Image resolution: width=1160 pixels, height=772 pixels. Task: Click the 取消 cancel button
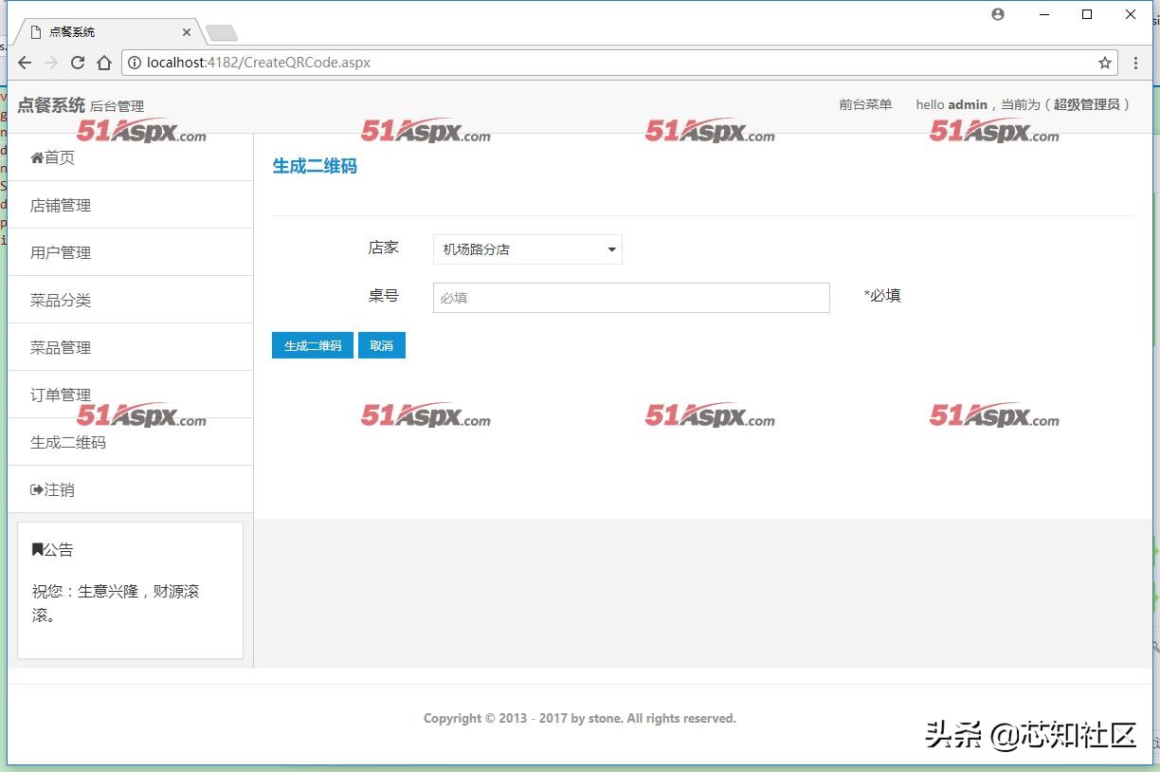(x=382, y=345)
